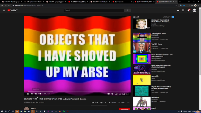
Task: Open the Windows Start menu
Action: coord(2,111)
